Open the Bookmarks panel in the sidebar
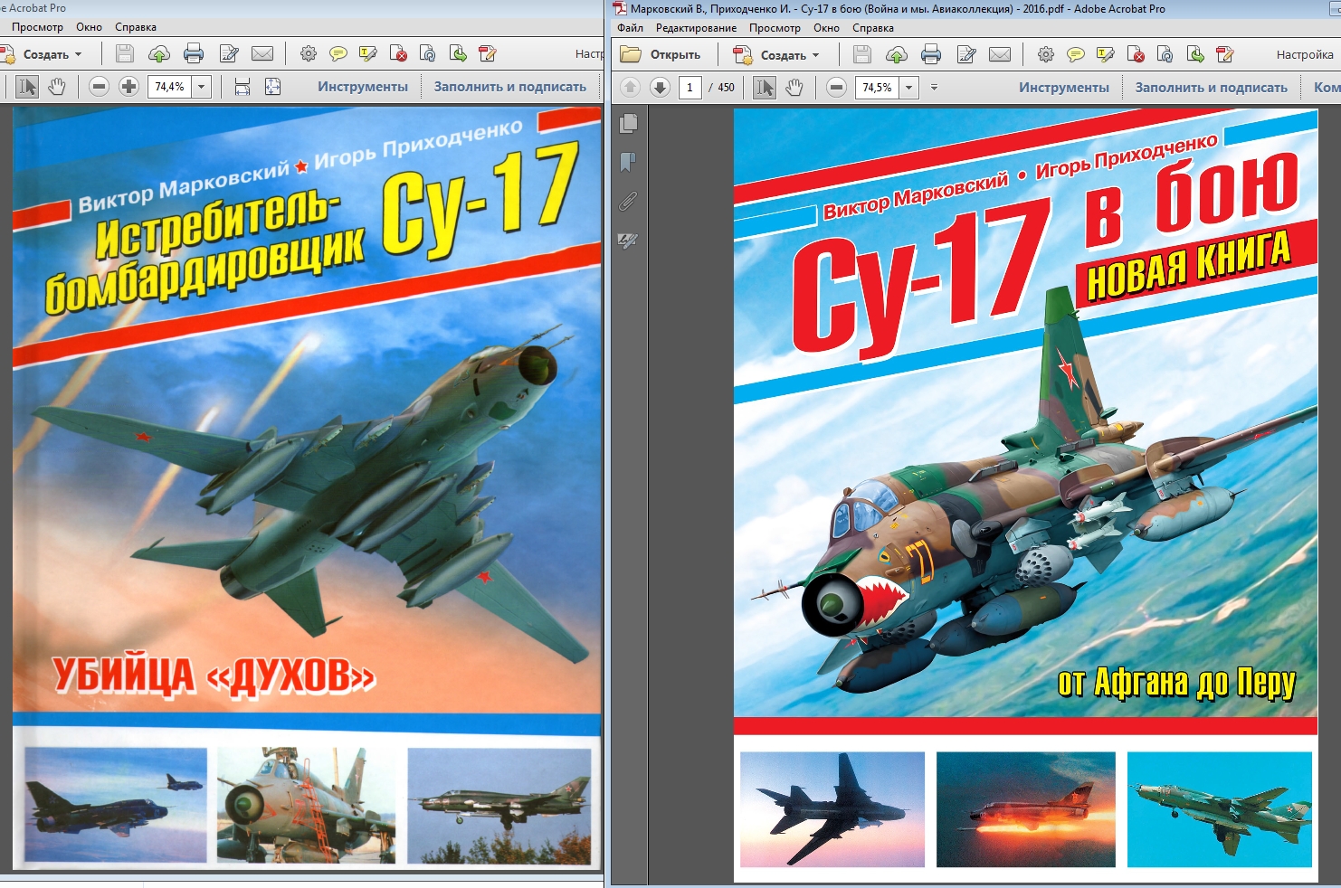This screenshot has height=888, width=1341. (628, 162)
